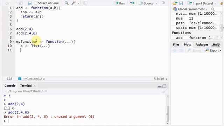Show the document outline icon
The height and width of the screenshot is (126, 224).
164,3
